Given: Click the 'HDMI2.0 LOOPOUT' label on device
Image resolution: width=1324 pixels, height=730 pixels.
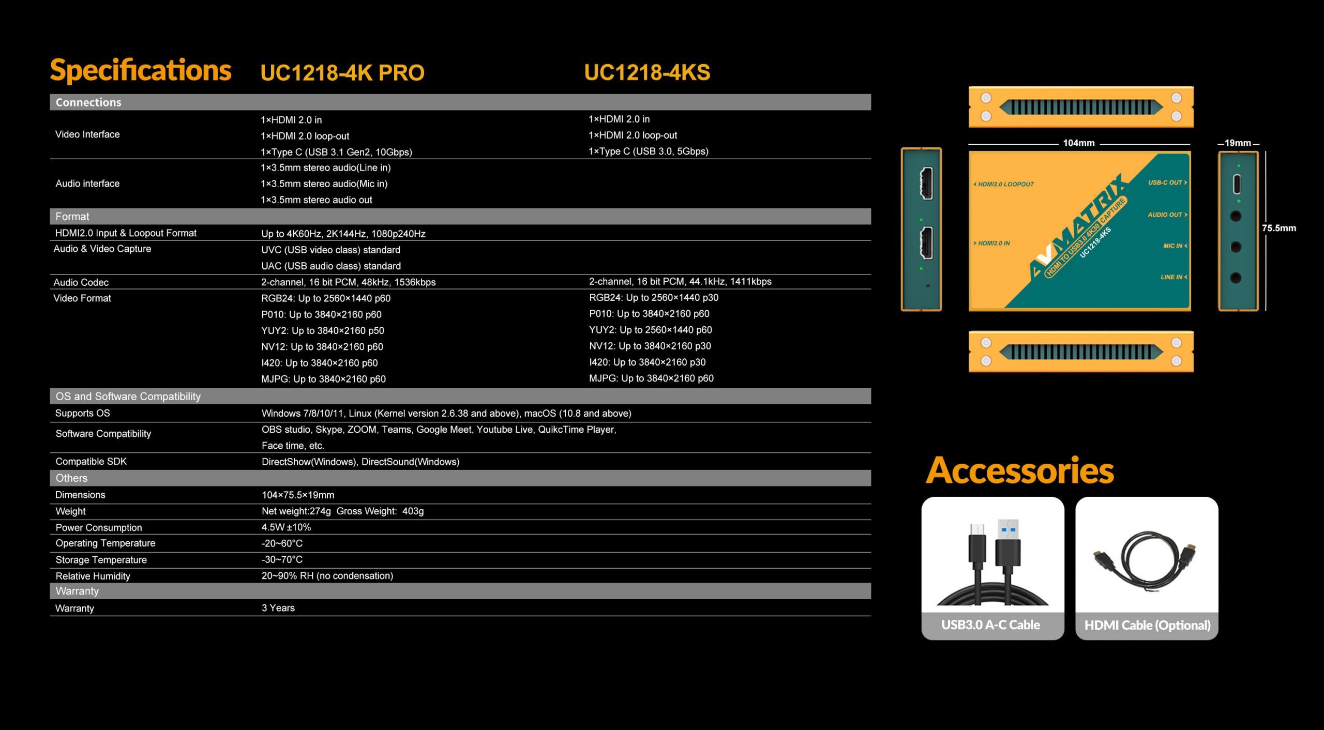Looking at the screenshot, I should coord(1003,184).
